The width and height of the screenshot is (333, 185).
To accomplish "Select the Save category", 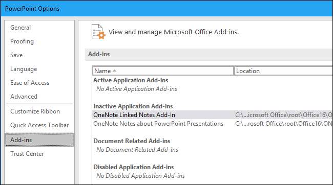I will [16, 55].
